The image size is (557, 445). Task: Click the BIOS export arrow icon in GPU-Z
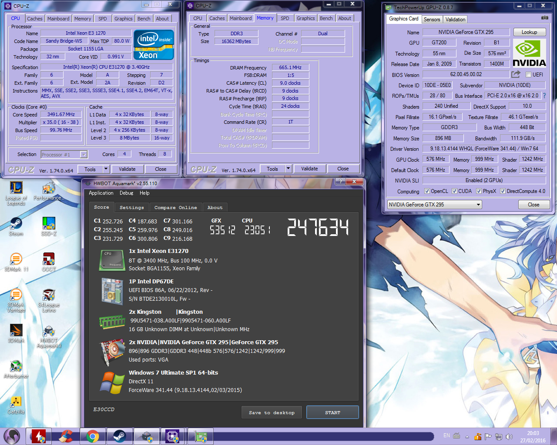pyautogui.click(x=516, y=74)
